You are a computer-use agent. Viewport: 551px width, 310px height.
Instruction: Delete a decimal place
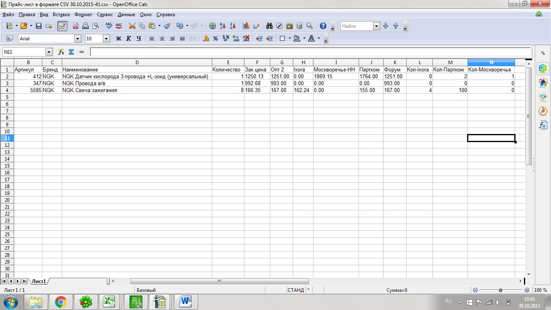coord(246,38)
